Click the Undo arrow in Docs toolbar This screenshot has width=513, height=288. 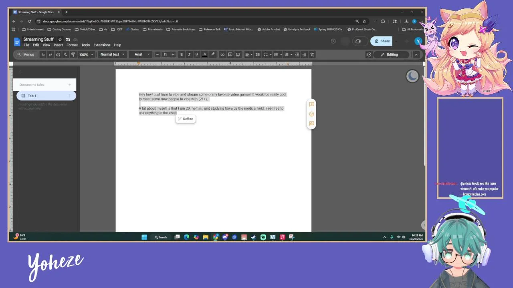coord(43,54)
